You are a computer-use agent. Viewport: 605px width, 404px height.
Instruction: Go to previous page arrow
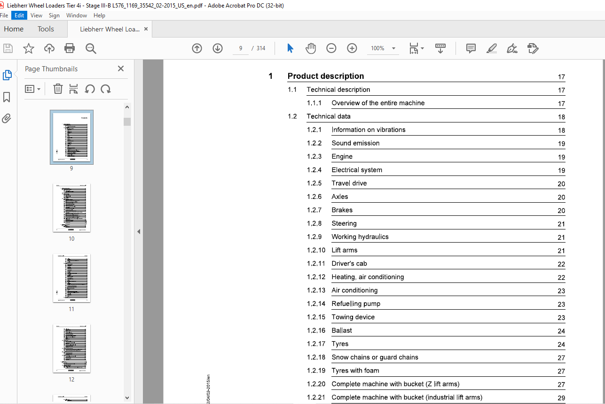tap(197, 48)
